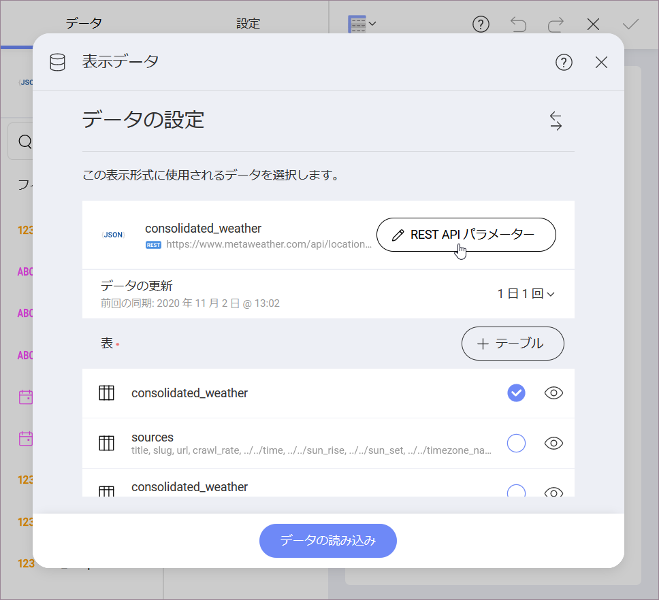Click the database icon beside 表示データ
Image resolution: width=659 pixels, height=600 pixels.
[x=58, y=62]
